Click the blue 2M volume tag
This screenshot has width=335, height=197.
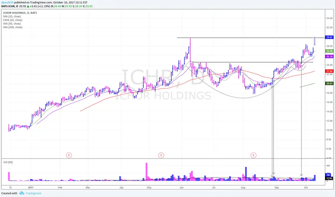(329, 175)
